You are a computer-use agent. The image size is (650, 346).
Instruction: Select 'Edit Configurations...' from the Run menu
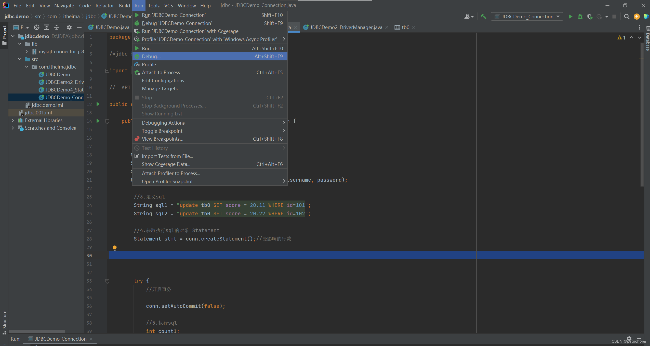pyautogui.click(x=164, y=81)
